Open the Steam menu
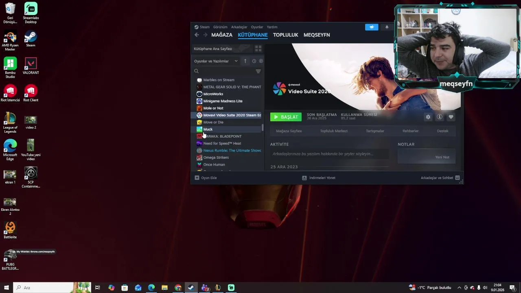Screen dimensions: 521x293 (202, 27)
